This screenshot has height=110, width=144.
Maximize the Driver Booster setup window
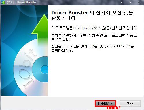click(130, 2)
